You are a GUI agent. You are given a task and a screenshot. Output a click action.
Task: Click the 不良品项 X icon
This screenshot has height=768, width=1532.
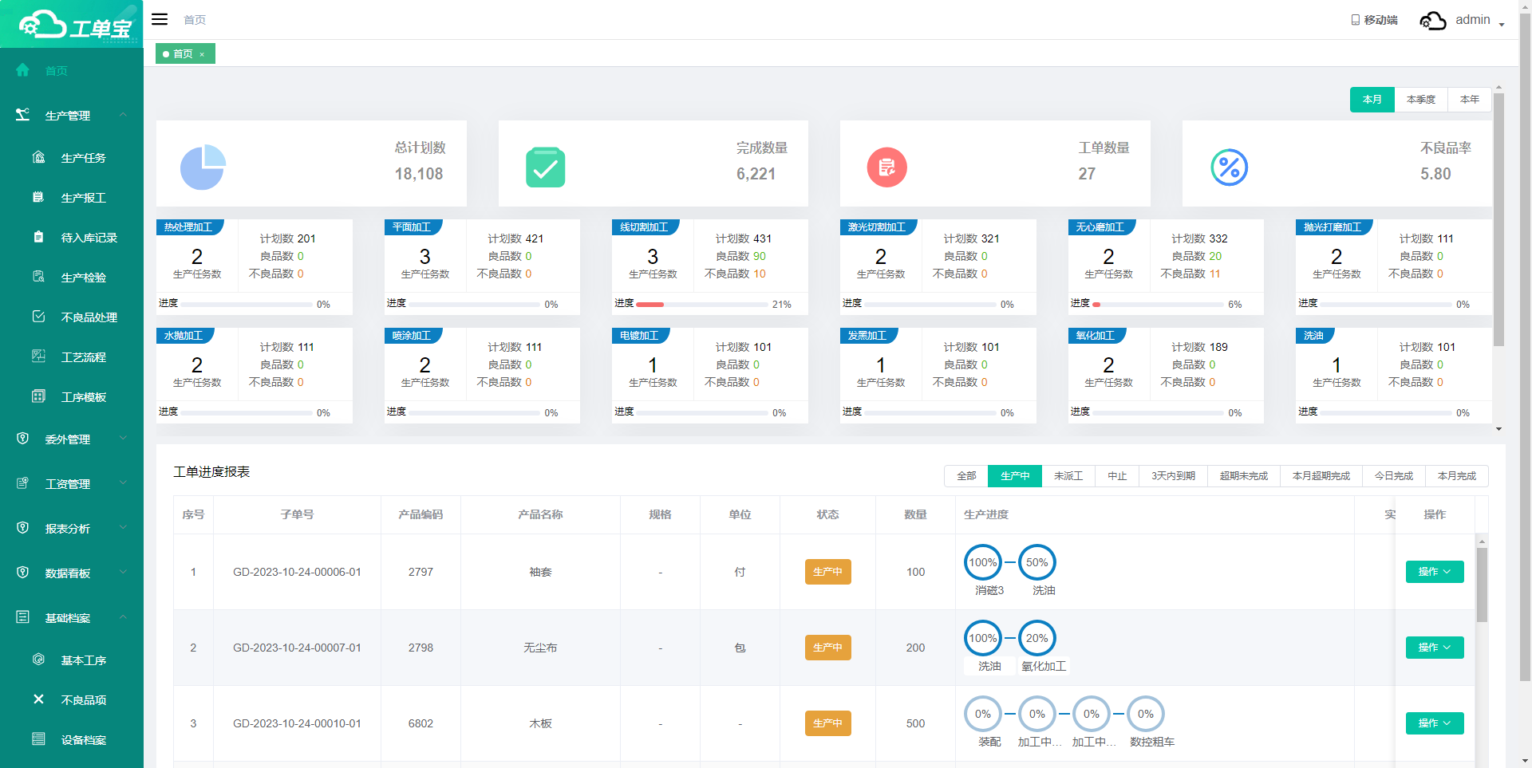tap(38, 699)
